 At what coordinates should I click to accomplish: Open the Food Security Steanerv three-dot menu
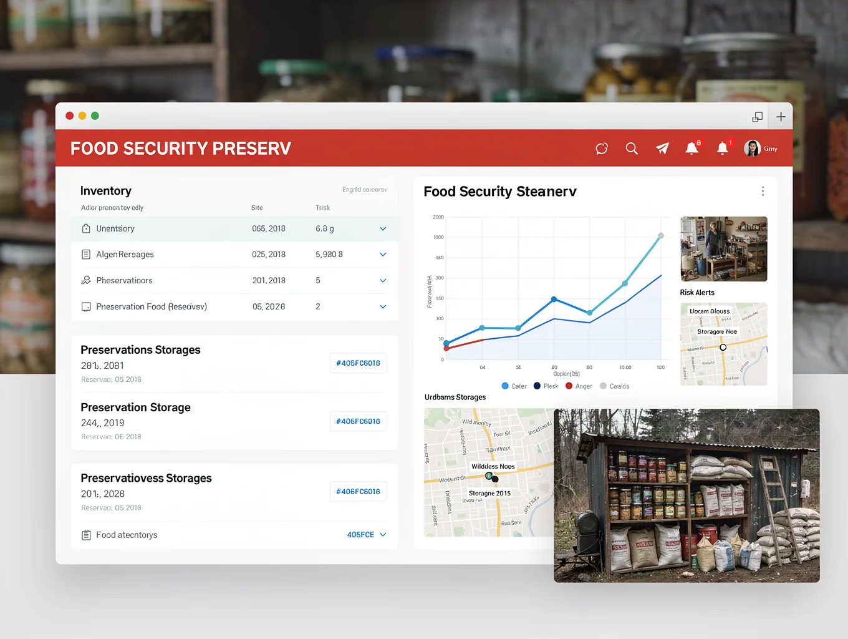763,191
